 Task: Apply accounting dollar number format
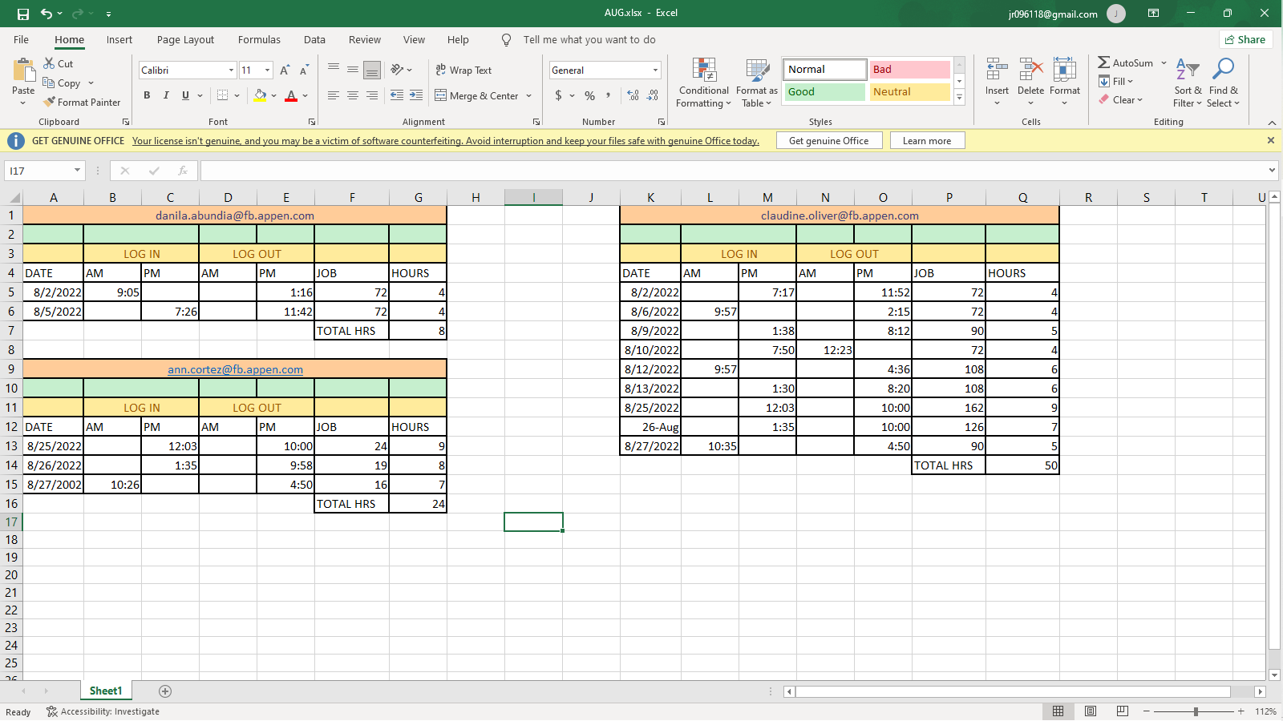pos(559,95)
